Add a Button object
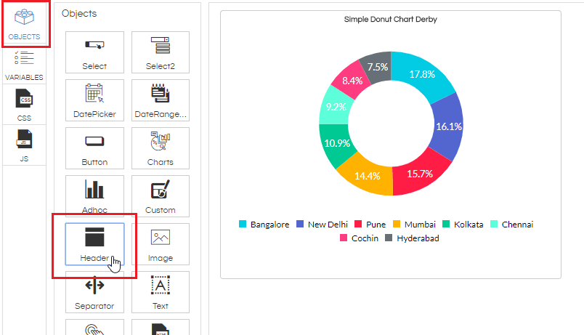The image size is (584, 335). click(94, 148)
